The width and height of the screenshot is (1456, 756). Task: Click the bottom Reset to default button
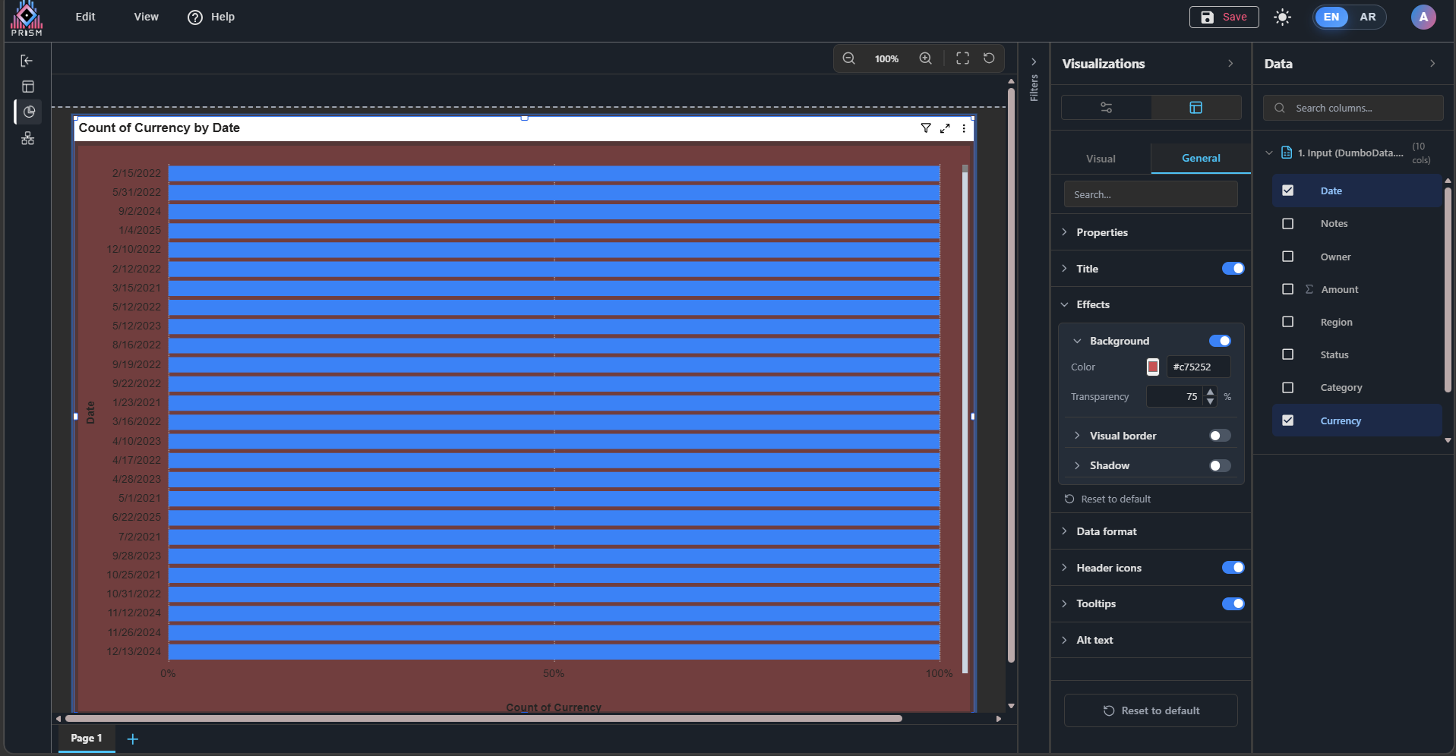coord(1150,710)
